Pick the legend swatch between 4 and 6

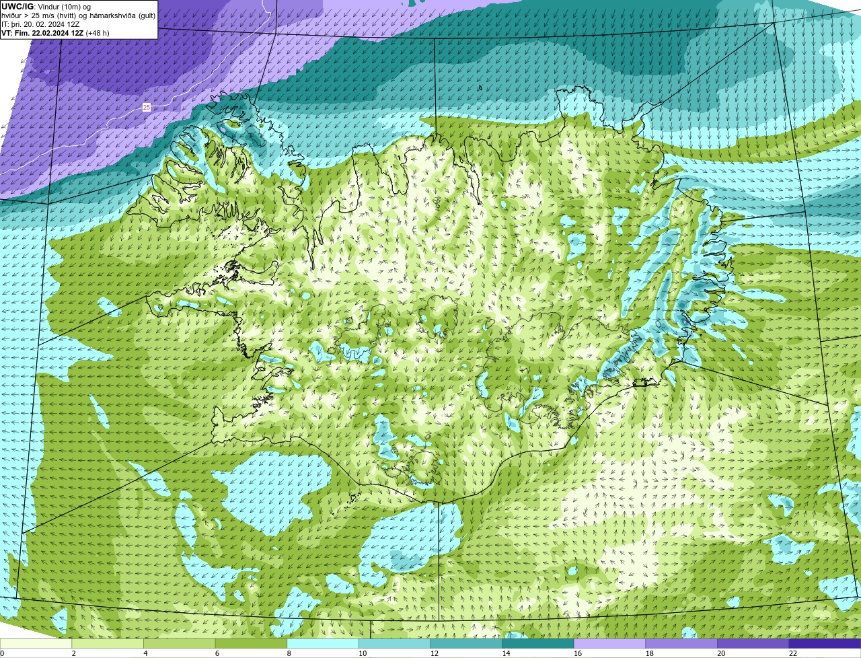(x=180, y=644)
